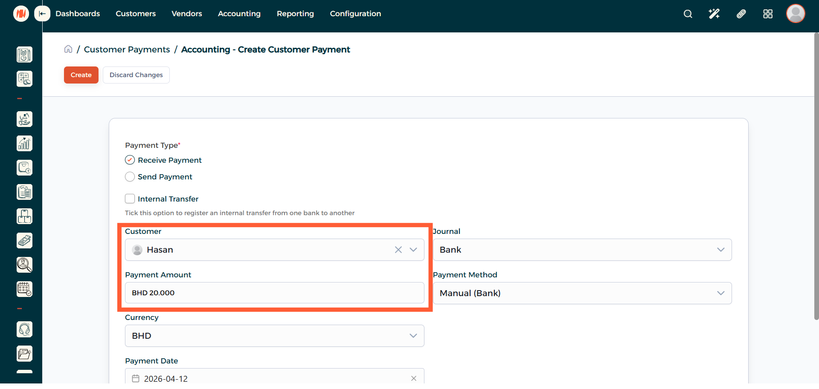Viewport: 819px width, 389px height.
Task: Click the calculator with coins sidebar icon
Action: click(x=24, y=79)
